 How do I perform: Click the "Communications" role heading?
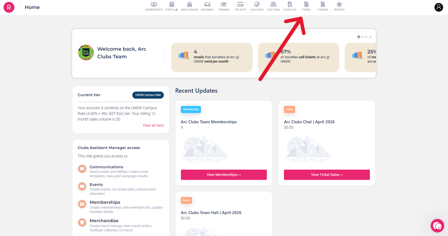(106, 167)
